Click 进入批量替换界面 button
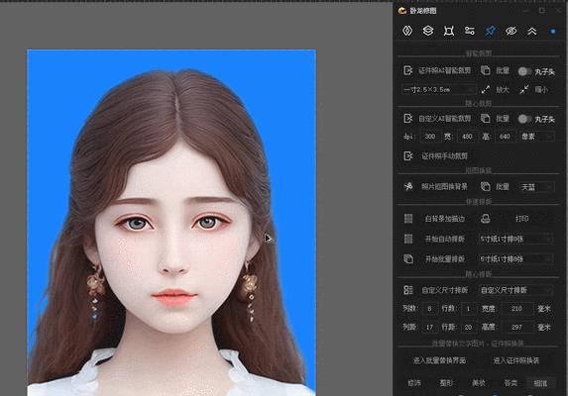This screenshot has width=568, height=396. tap(439, 360)
